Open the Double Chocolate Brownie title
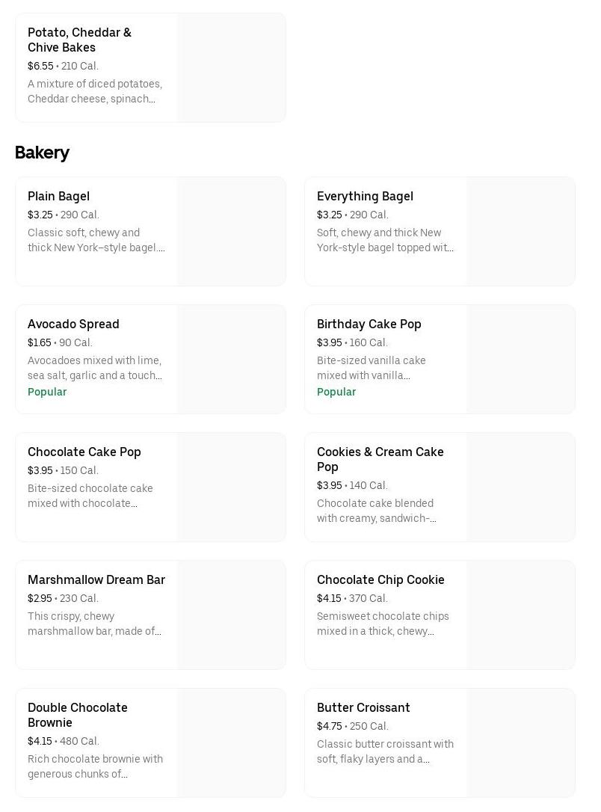 pos(77,715)
